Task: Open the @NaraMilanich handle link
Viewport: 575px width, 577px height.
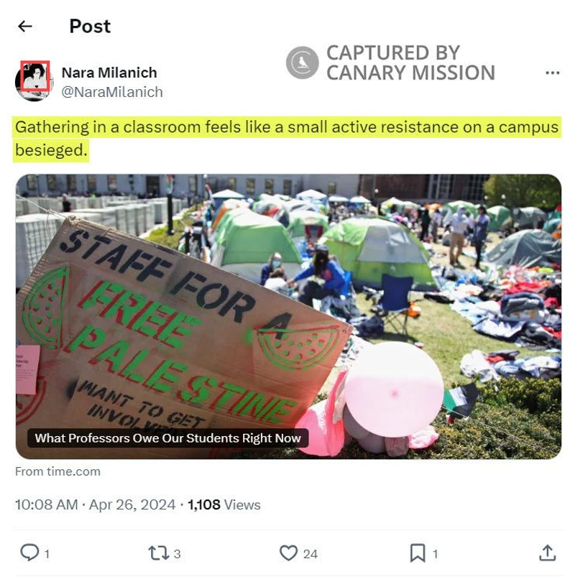Action: pyautogui.click(x=112, y=92)
